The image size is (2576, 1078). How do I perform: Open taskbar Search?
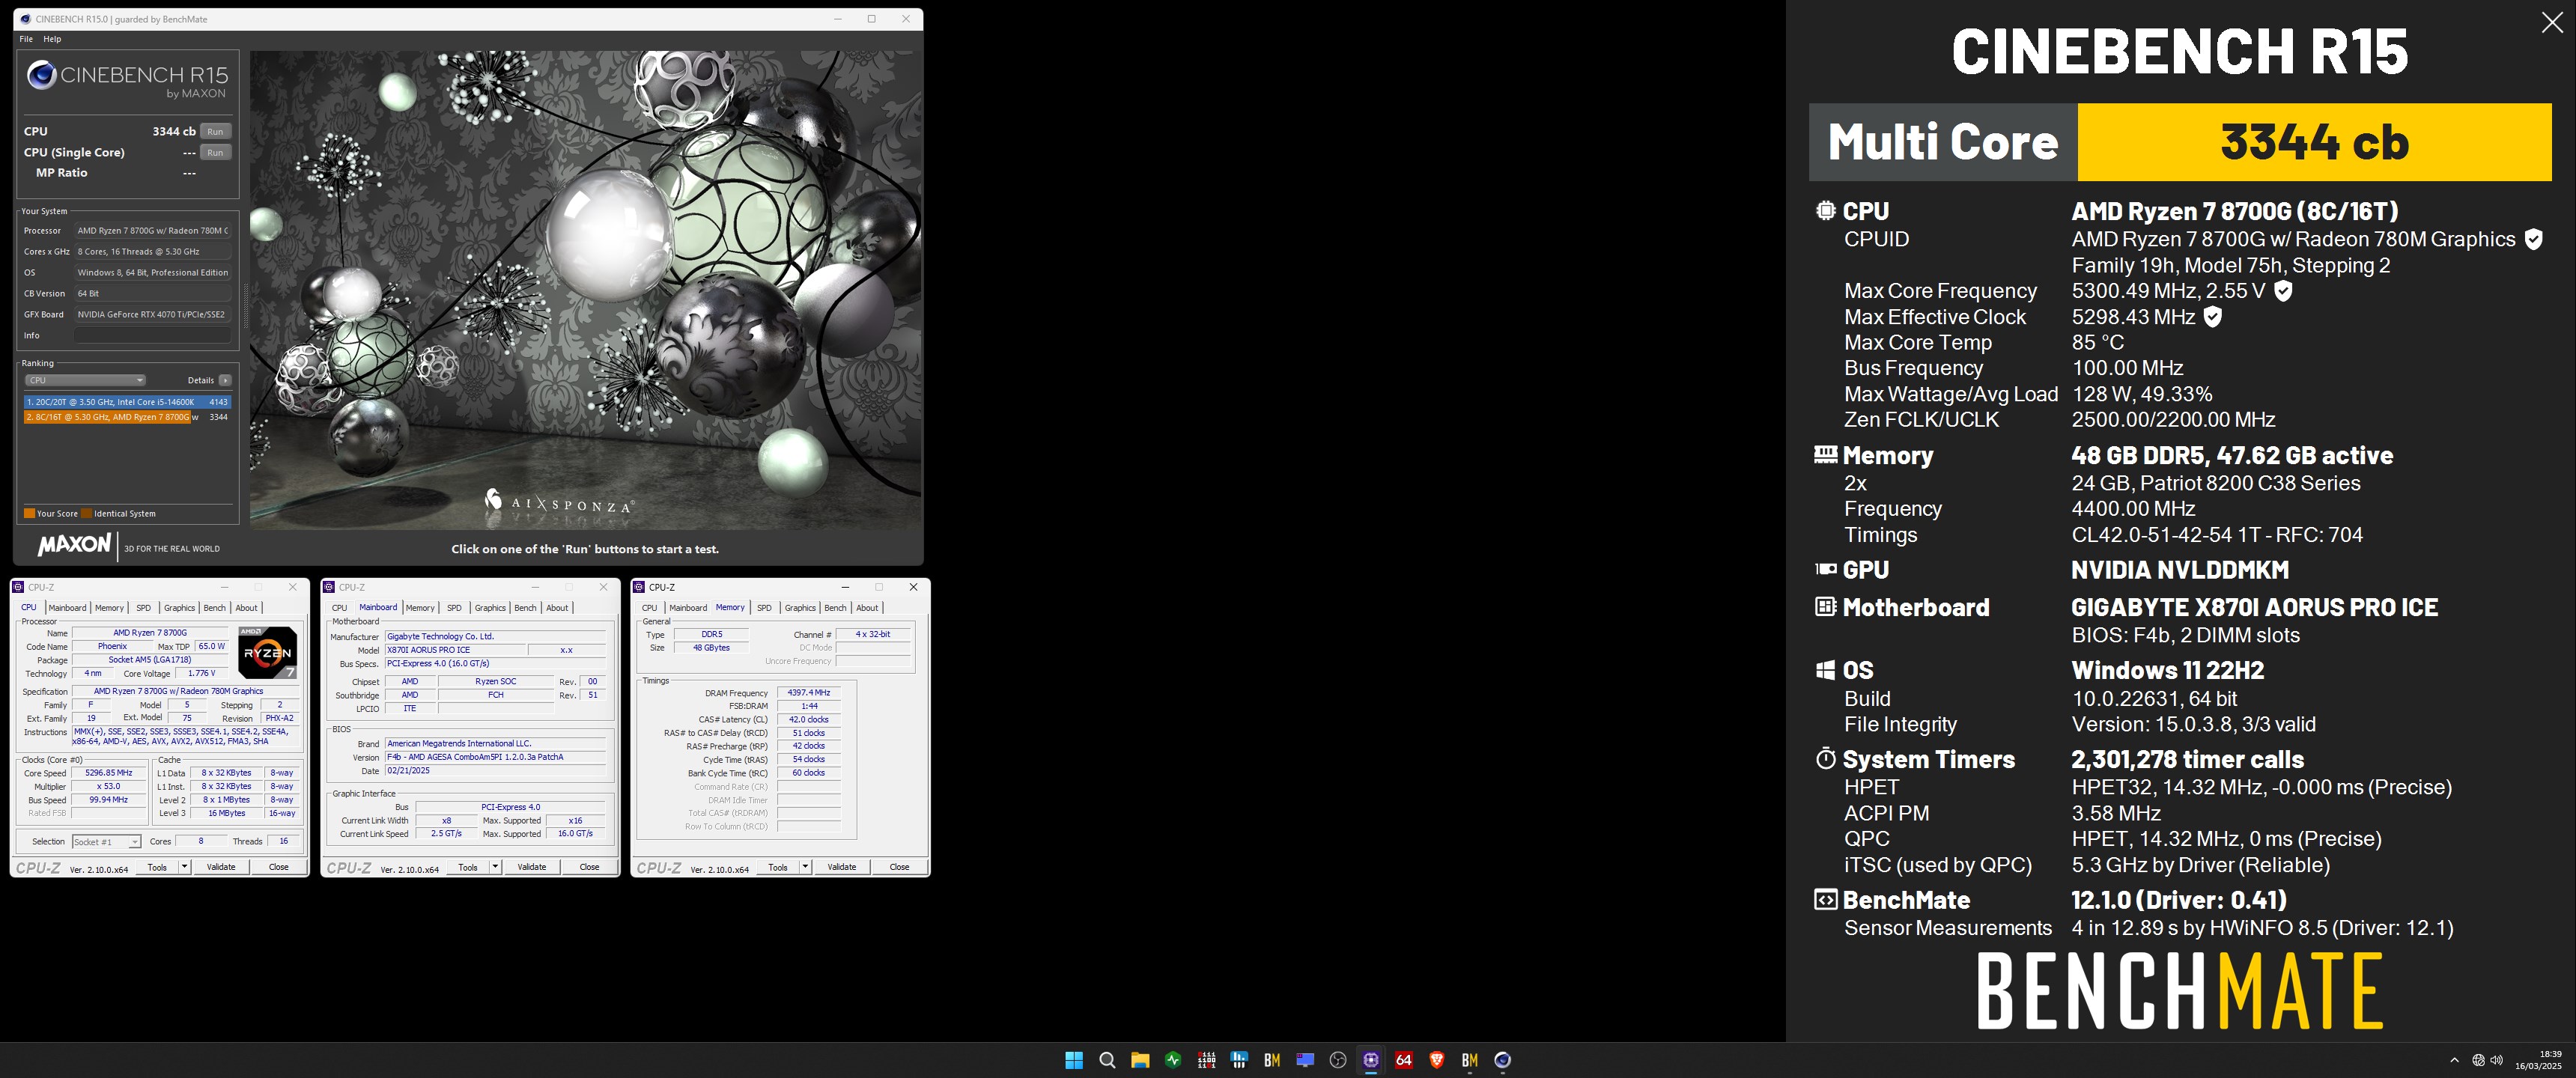point(1107,1060)
